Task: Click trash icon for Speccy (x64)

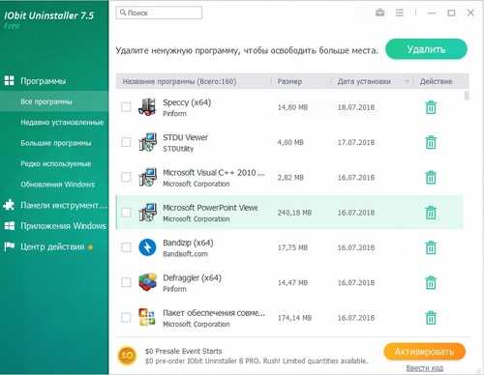Action: click(x=431, y=107)
